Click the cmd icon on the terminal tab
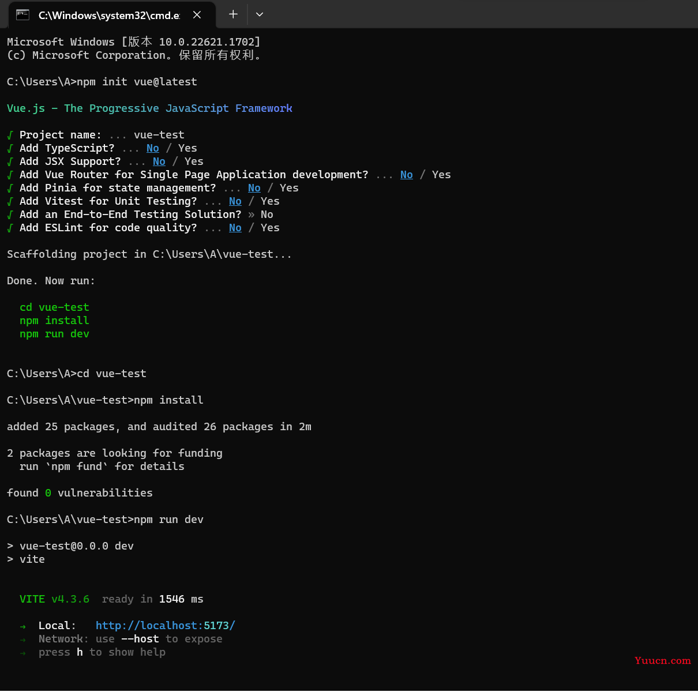Screen dimensions: 698x692 [23, 15]
